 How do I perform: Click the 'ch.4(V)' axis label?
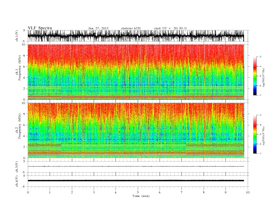pyautogui.click(x=17, y=181)
